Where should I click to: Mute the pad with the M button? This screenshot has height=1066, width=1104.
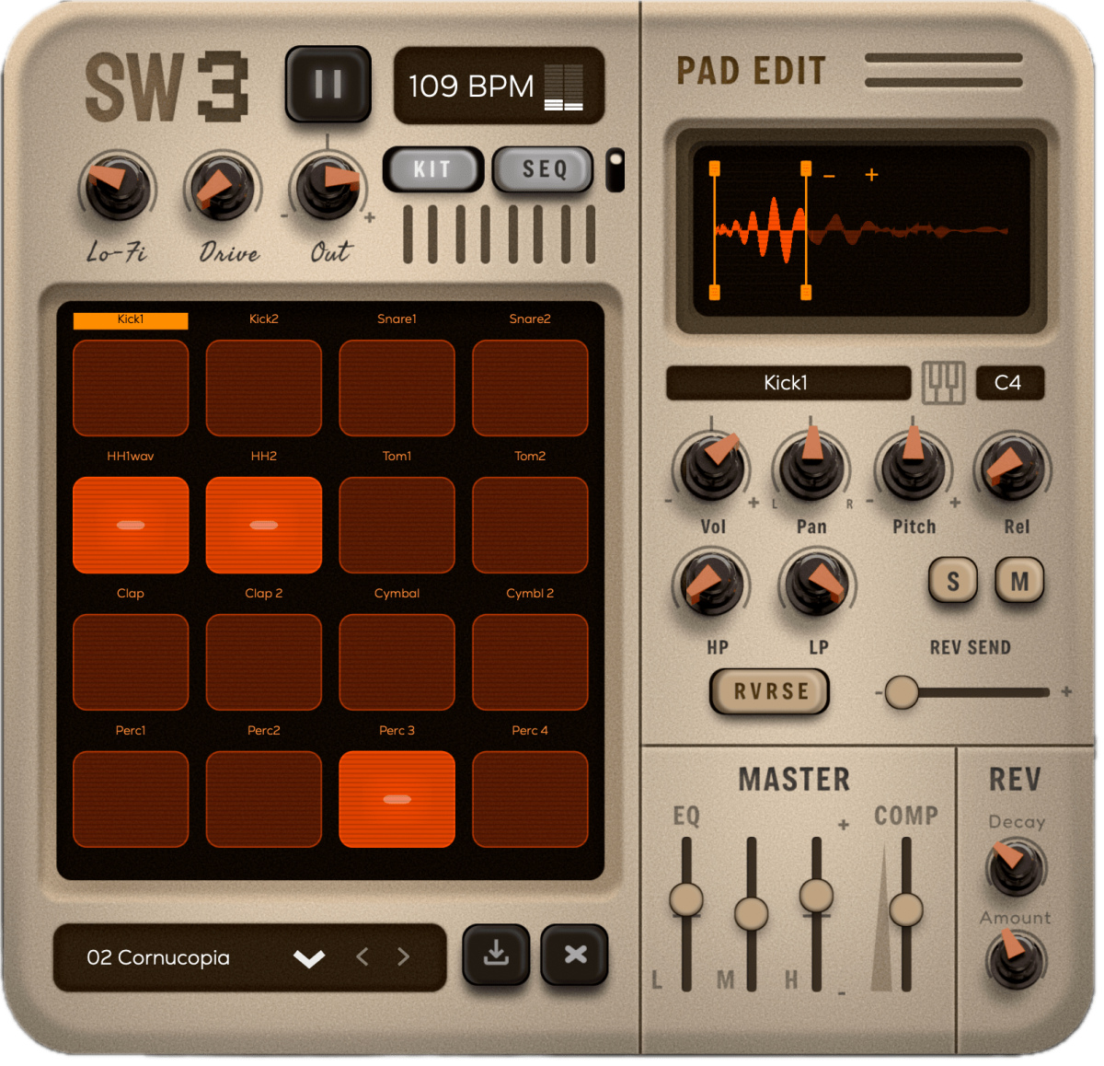(x=1019, y=581)
